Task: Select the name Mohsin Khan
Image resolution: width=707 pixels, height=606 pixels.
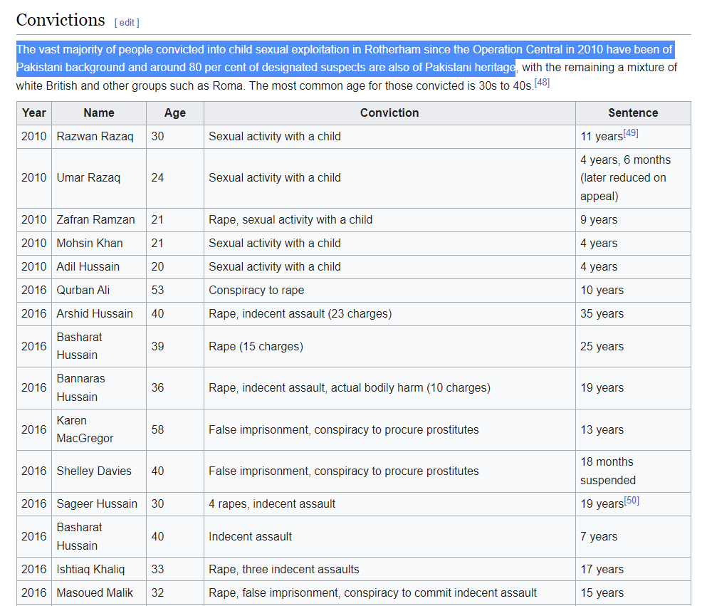Action: tap(90, 243)
